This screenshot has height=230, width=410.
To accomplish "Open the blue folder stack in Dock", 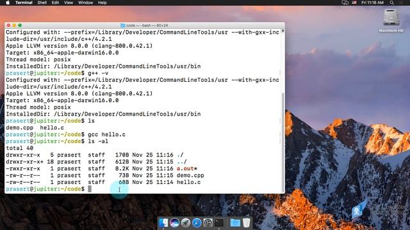I will click(x=235, y=223).
